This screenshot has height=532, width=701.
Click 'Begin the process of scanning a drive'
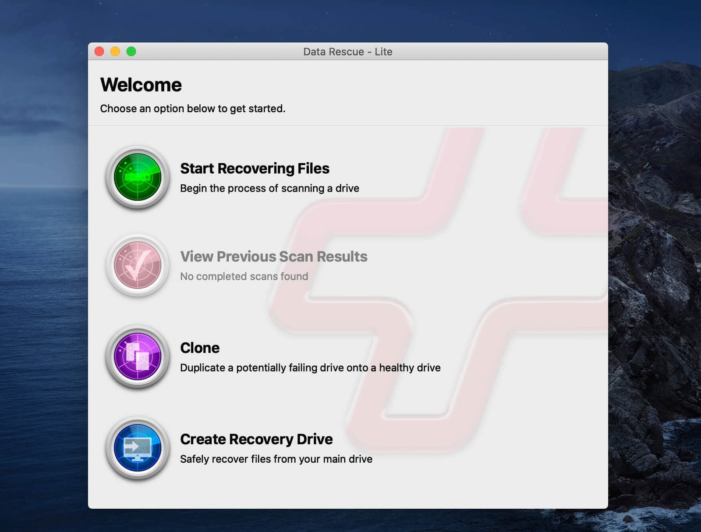tap(269, 188)
